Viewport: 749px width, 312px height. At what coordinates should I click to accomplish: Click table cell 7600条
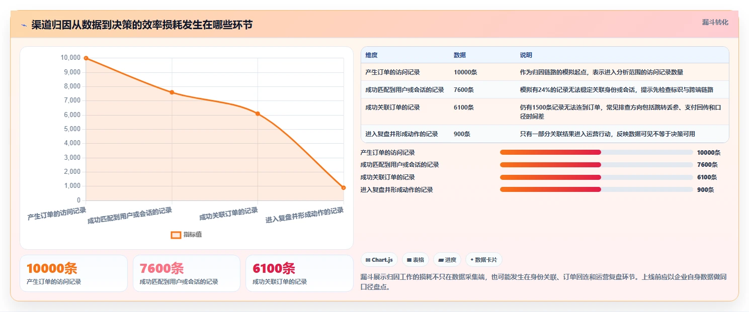464,90
